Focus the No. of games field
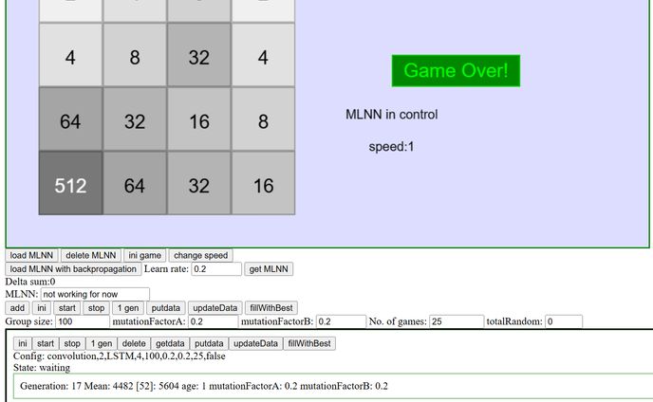 457,322
